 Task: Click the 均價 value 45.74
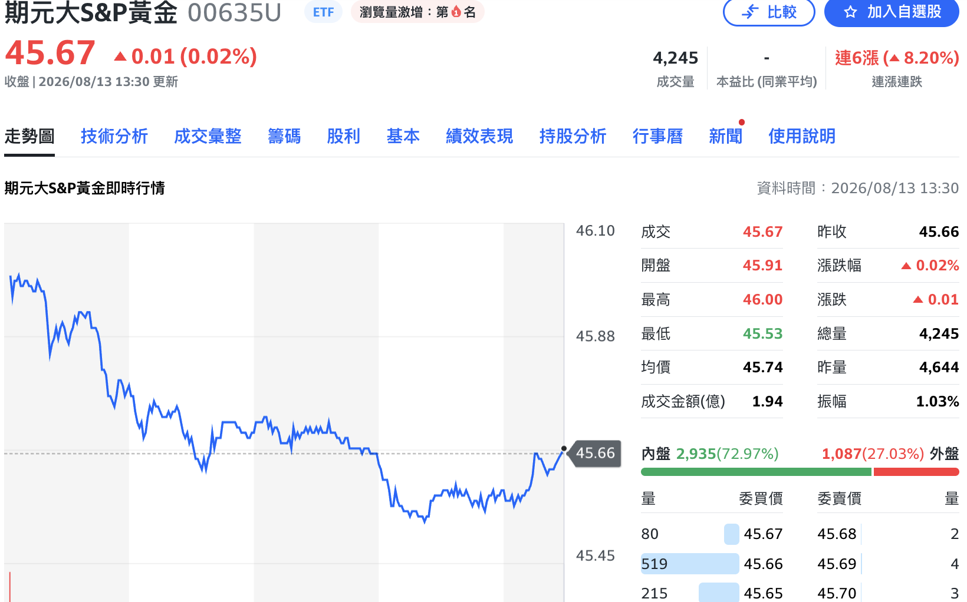[x=762, y=368]
